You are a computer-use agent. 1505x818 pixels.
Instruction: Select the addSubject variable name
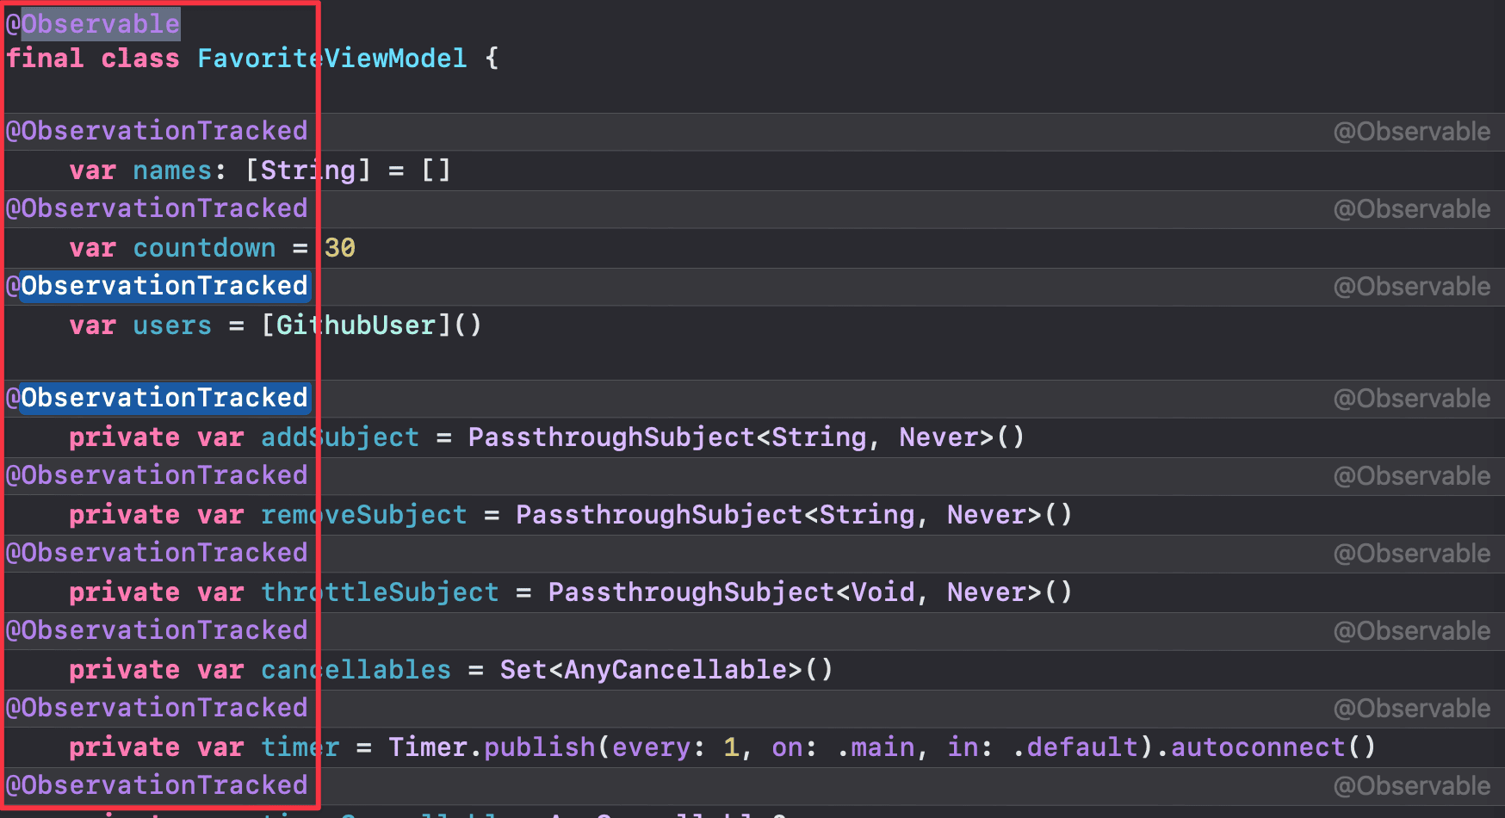[340, 437]
